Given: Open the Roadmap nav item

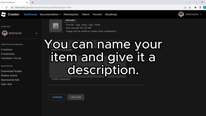Looking at the screenshot, I should 111,15.
